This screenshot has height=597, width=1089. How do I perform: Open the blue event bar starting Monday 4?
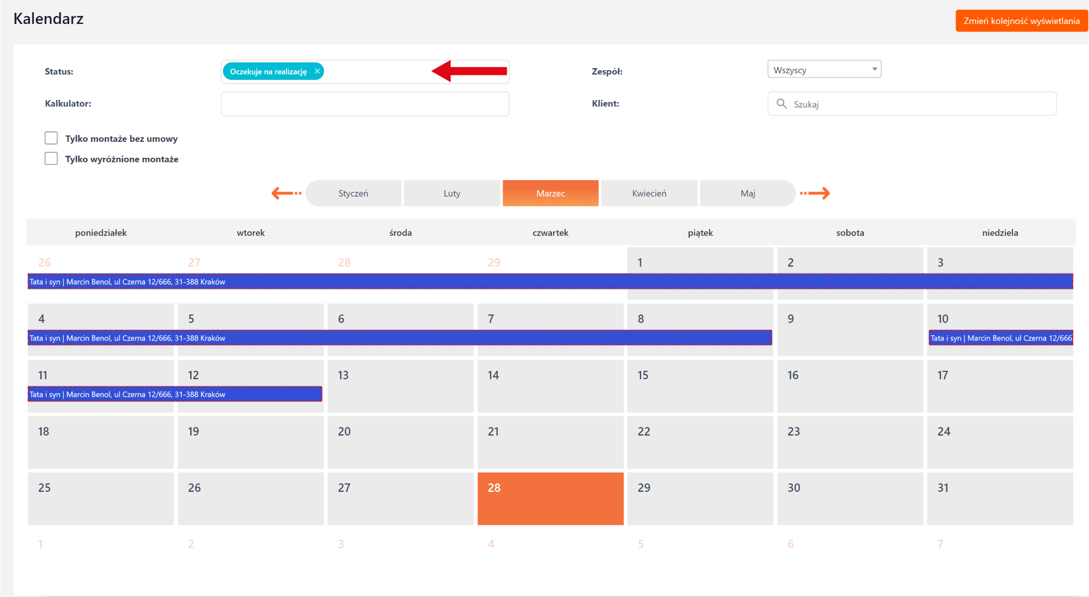[399, 338]
